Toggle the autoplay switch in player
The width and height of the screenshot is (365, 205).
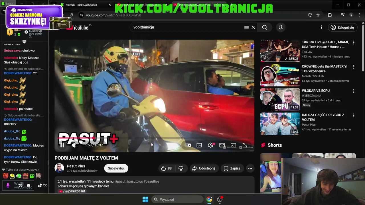188,145
